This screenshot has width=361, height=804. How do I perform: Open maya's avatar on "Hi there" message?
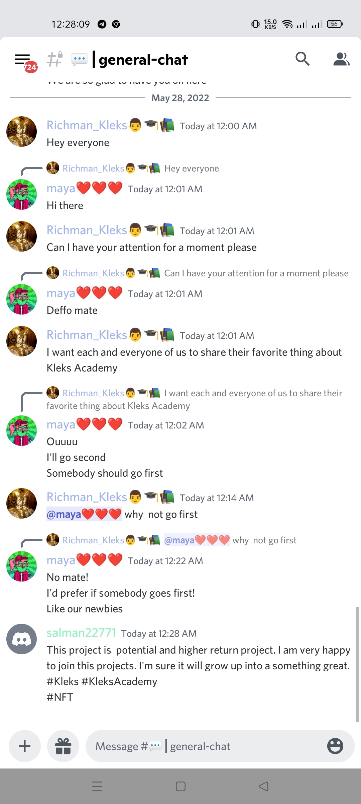click(x=22, y=194)
